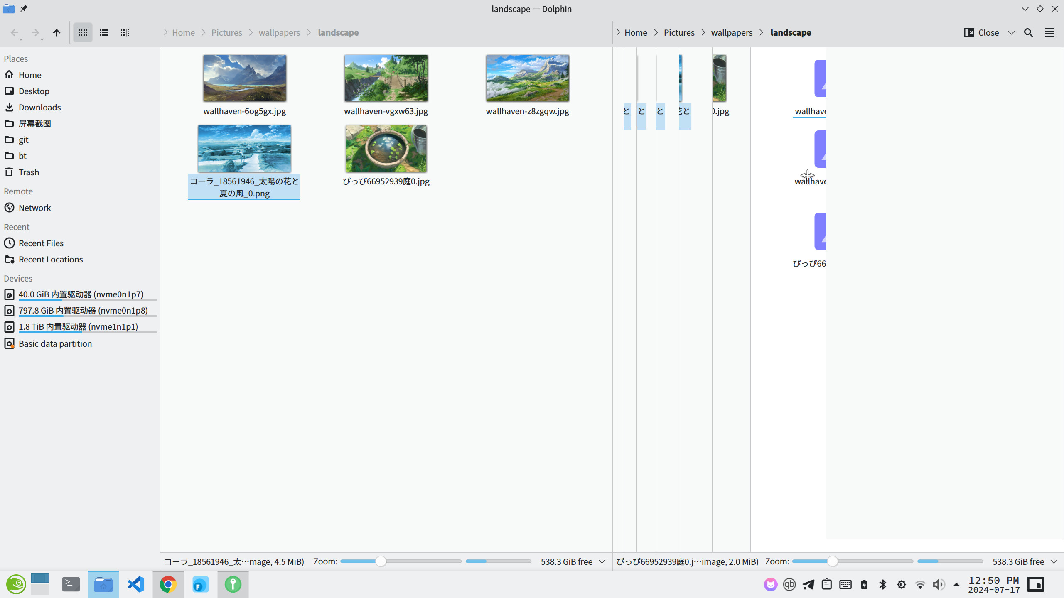Expand the back button history dropdown

pyautogui.click(x=20, y=40)
